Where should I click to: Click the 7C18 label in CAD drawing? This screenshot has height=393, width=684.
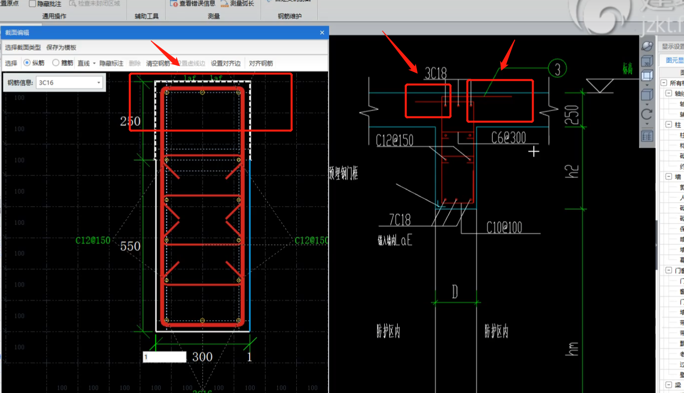(x=400, y=220)
